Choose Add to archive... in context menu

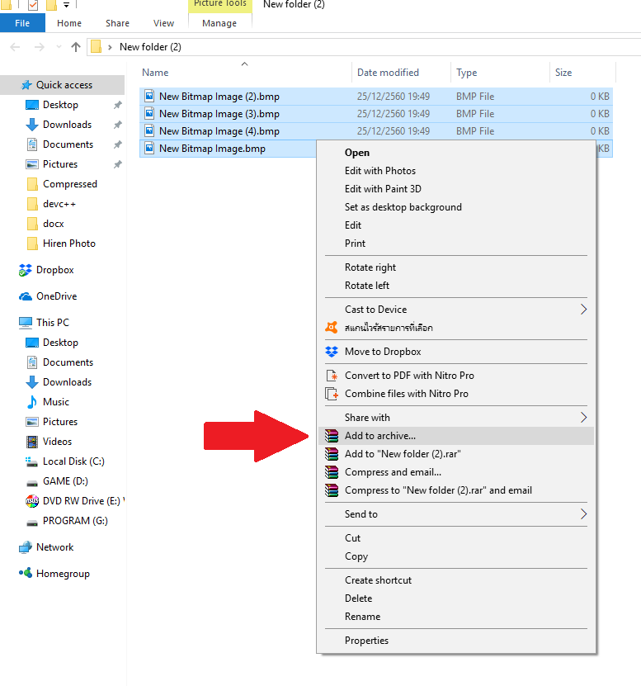[455, 436]
